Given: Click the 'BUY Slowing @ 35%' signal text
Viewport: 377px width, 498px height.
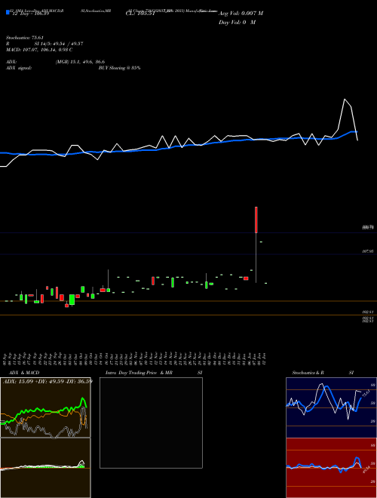Looking at the screenshot, I should [x=119, y=68].
